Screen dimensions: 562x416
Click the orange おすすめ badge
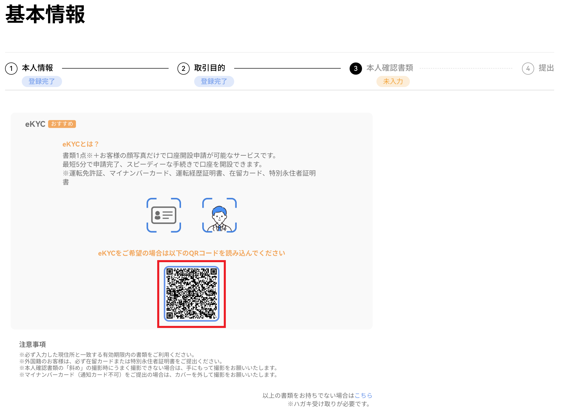pyautogui.click(x=62, y=124)
